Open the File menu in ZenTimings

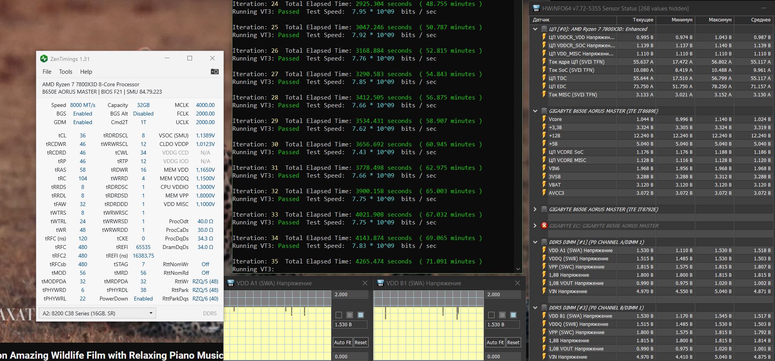47,72
